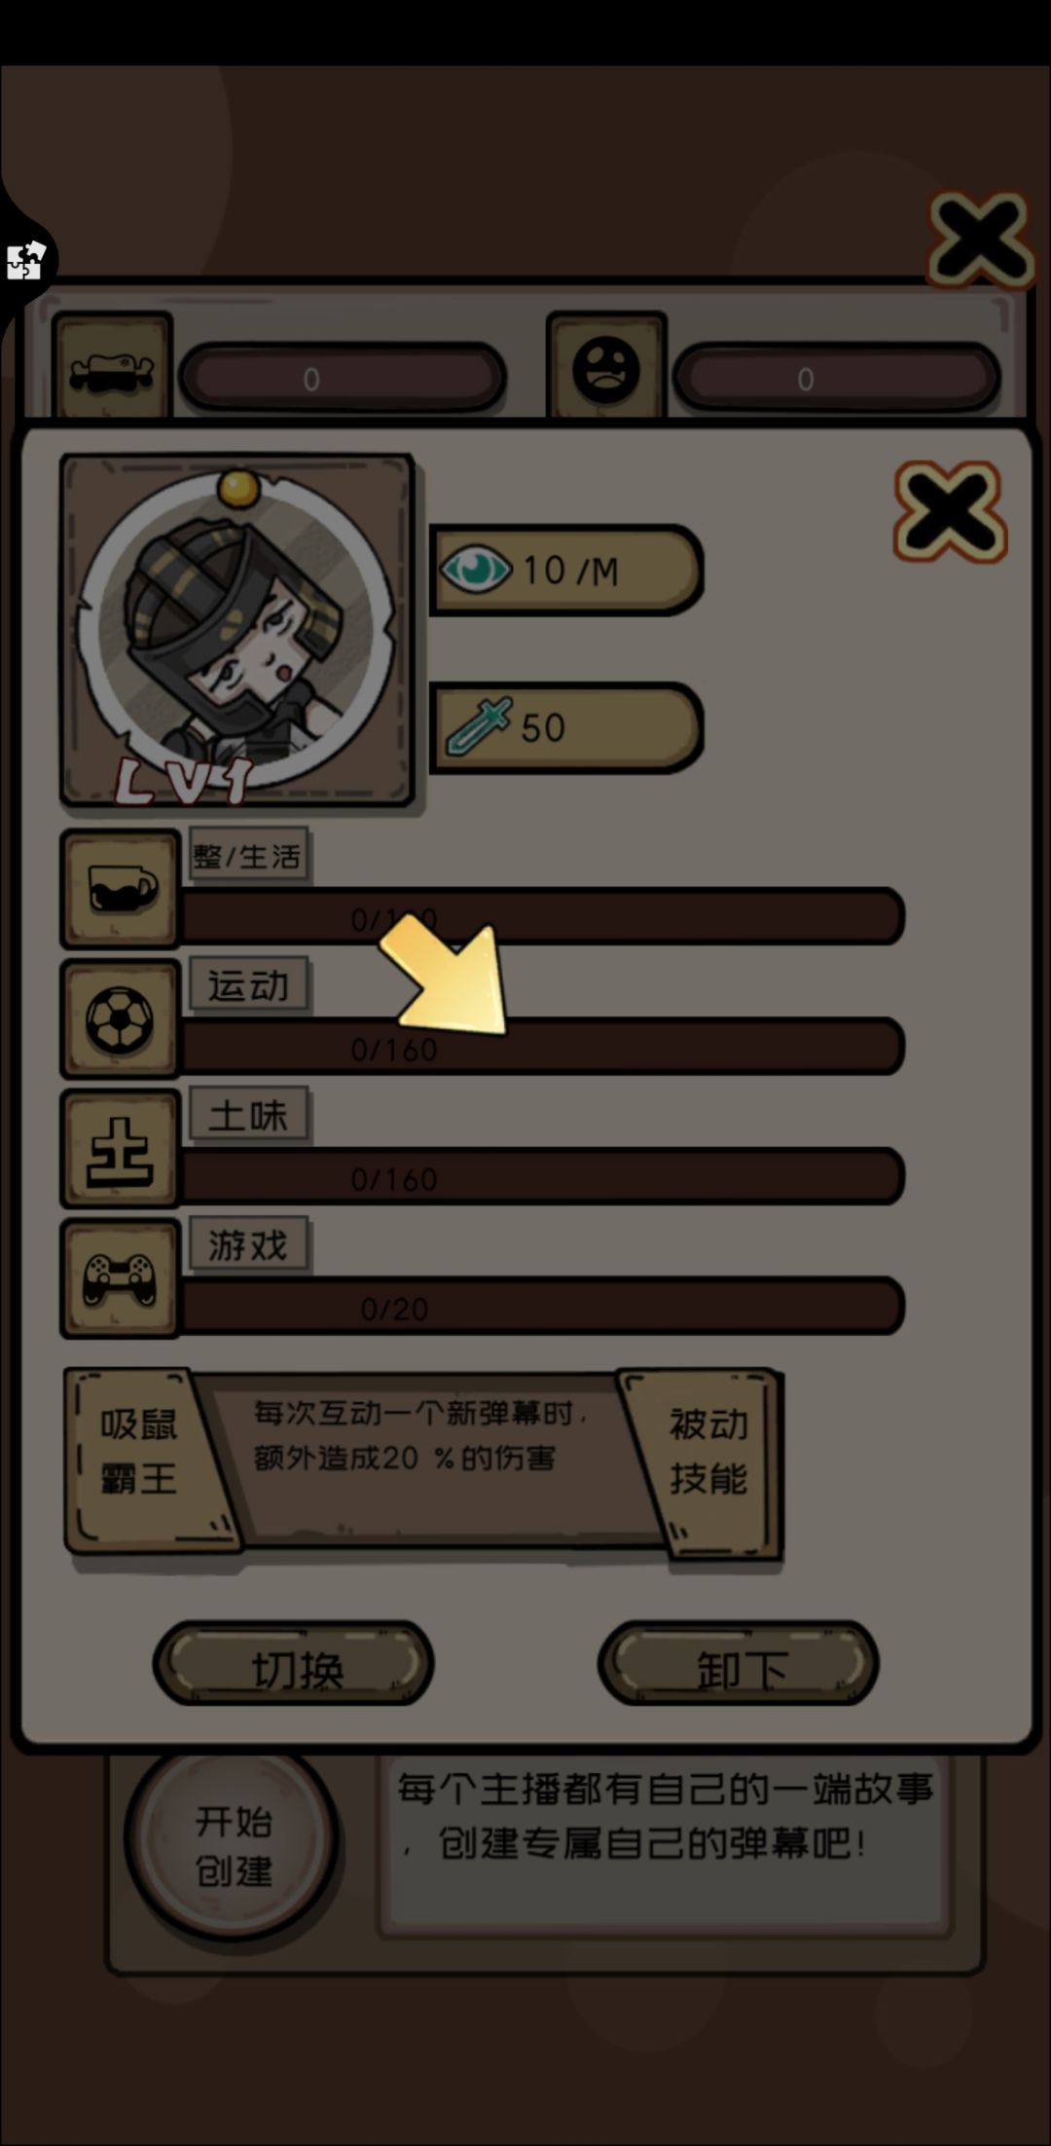1051x2146 pixels.
Task: Tap the streamer avatar portrait
Action: click(237, 631)
